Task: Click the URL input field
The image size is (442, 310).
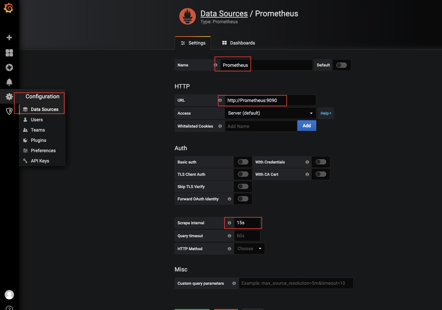Action: 270,100
